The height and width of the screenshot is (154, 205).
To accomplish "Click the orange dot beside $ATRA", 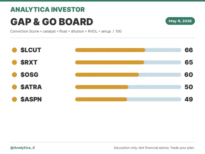I will 14,87.
